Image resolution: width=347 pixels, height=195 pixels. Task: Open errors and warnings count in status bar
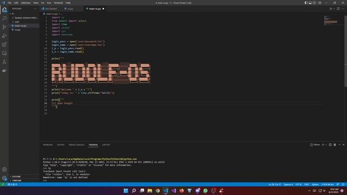click(12, 184)
